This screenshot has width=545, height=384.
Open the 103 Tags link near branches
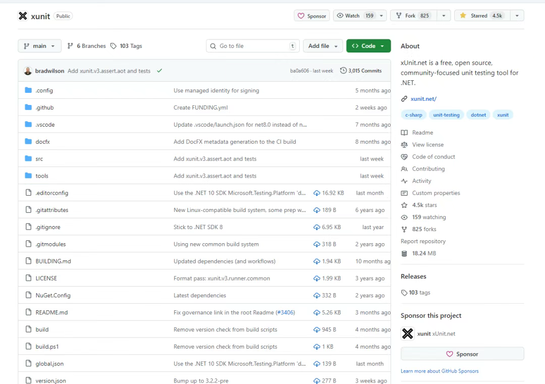(127, 46)
